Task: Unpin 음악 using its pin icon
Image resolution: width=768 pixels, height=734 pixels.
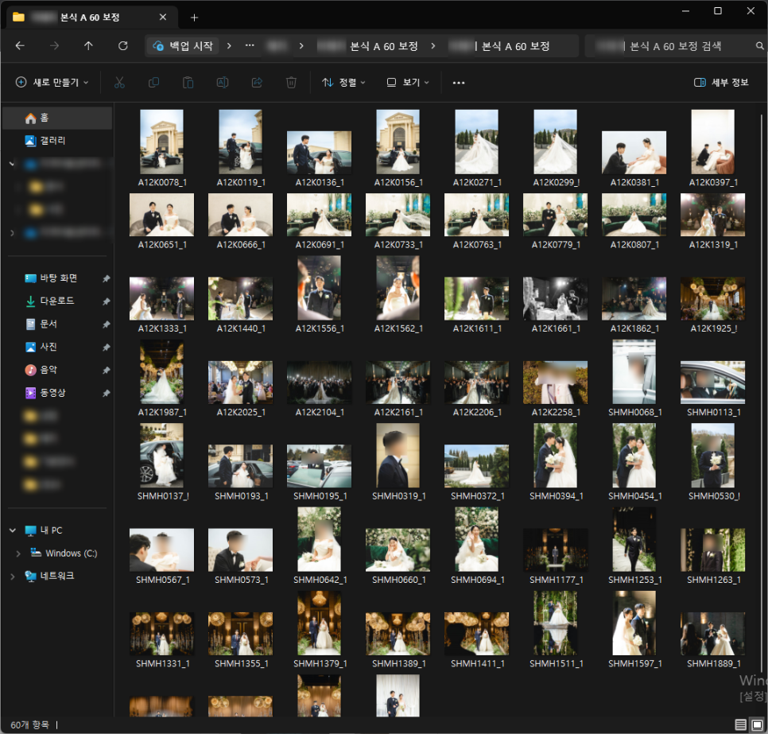Action: pos(106,371)
